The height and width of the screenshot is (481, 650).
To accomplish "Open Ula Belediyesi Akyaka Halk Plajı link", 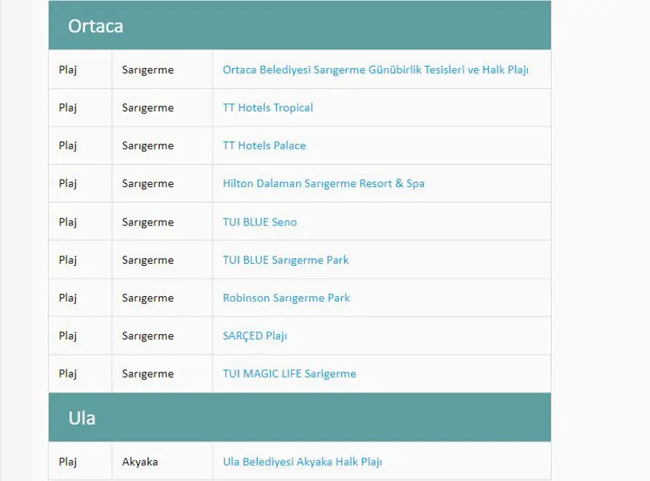I will click(302, 462).
